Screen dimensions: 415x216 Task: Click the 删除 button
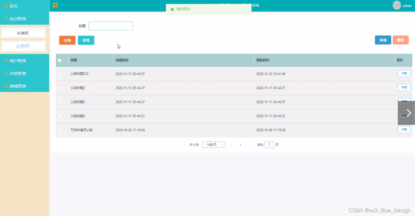pos(401,40)
